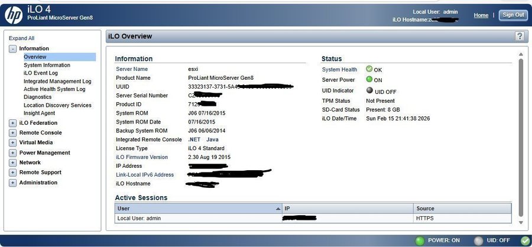Toggle the UID: OFF indicator icon in footer
532x247 pixels.
478,240
